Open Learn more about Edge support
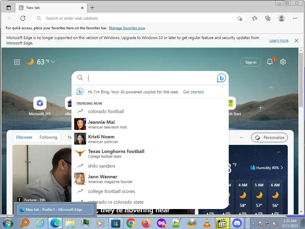This screenshot has width=305, height=229. click(279, 40)
